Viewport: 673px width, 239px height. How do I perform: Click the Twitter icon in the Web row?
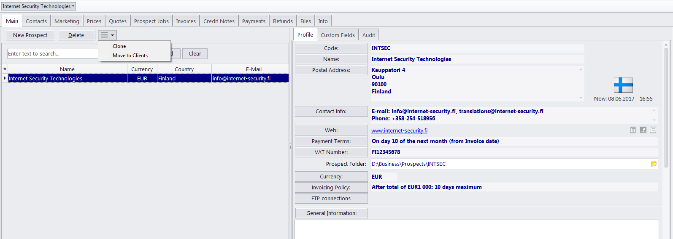tap(653, 130)
